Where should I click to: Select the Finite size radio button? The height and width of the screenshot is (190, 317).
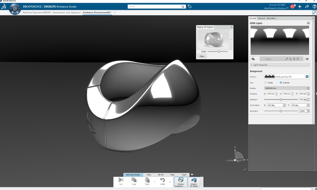(265, 83)
